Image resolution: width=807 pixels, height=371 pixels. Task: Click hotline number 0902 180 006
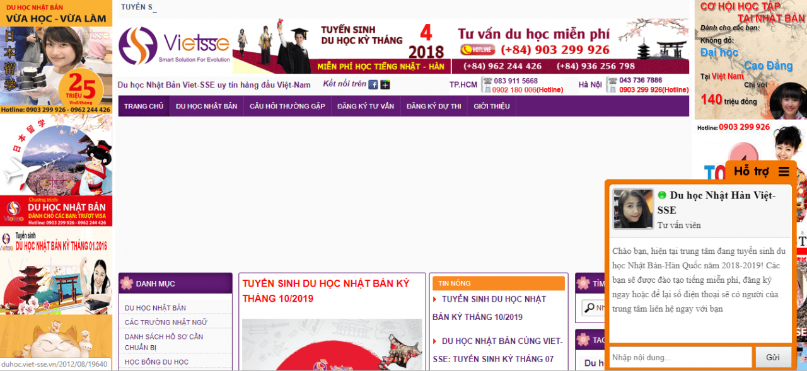(528, 90)
